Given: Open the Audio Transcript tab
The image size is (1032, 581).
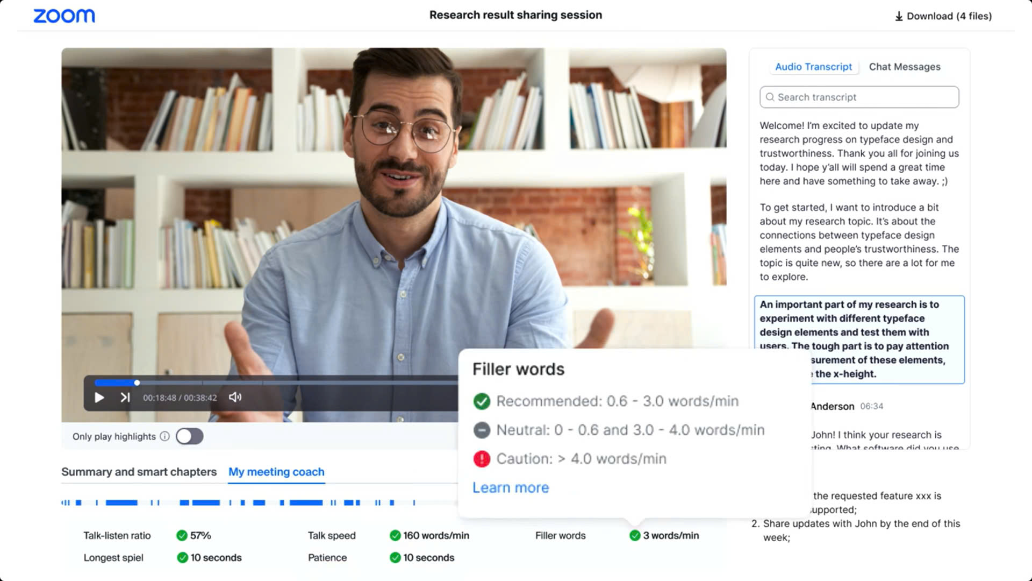Looking at the screenshot, I should (x=813, y=67).
